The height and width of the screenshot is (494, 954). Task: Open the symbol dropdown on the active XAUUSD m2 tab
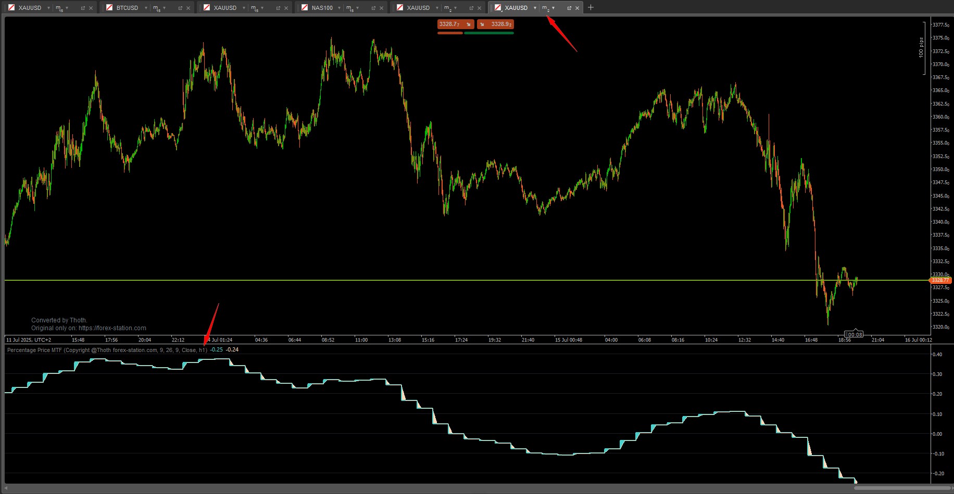pyautogui.click(x=535, y=8)
